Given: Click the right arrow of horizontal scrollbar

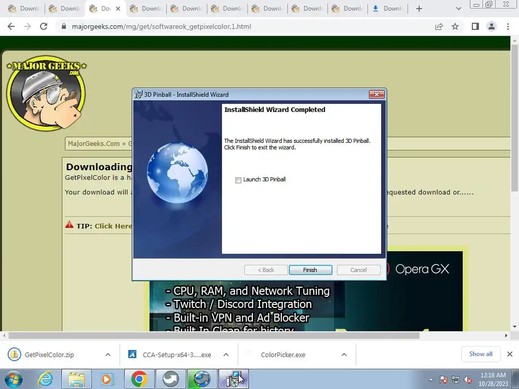Looking at the screenshot, I should click(x=506, y=335).
